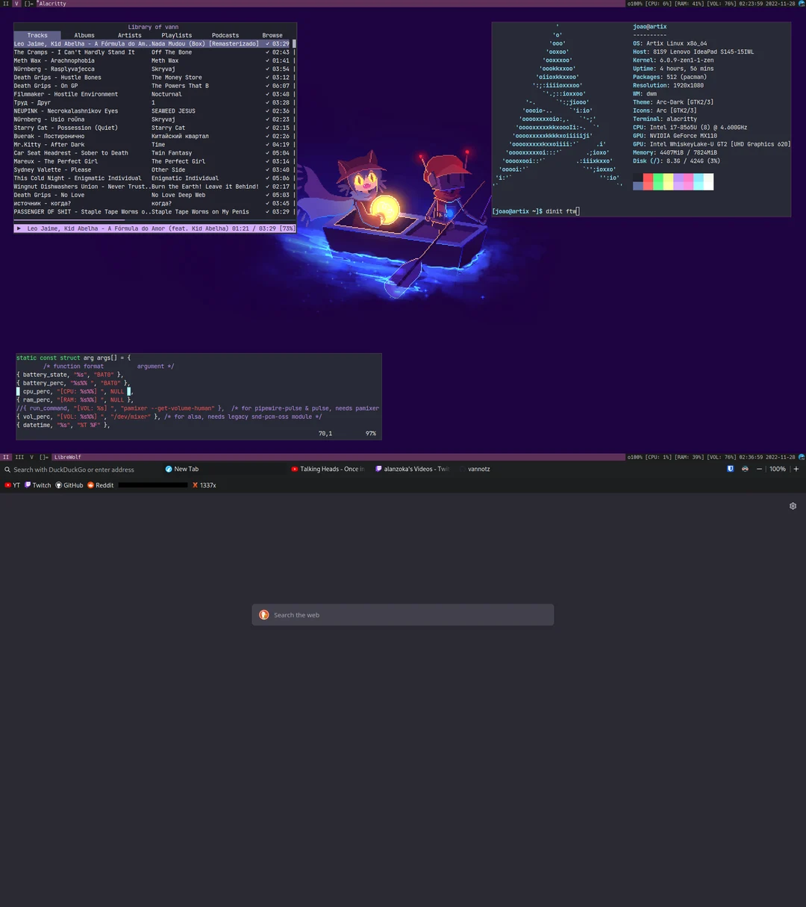Switch to the Albums tab
The width and height of the screenshot is (806, 907).
point(84,35)
